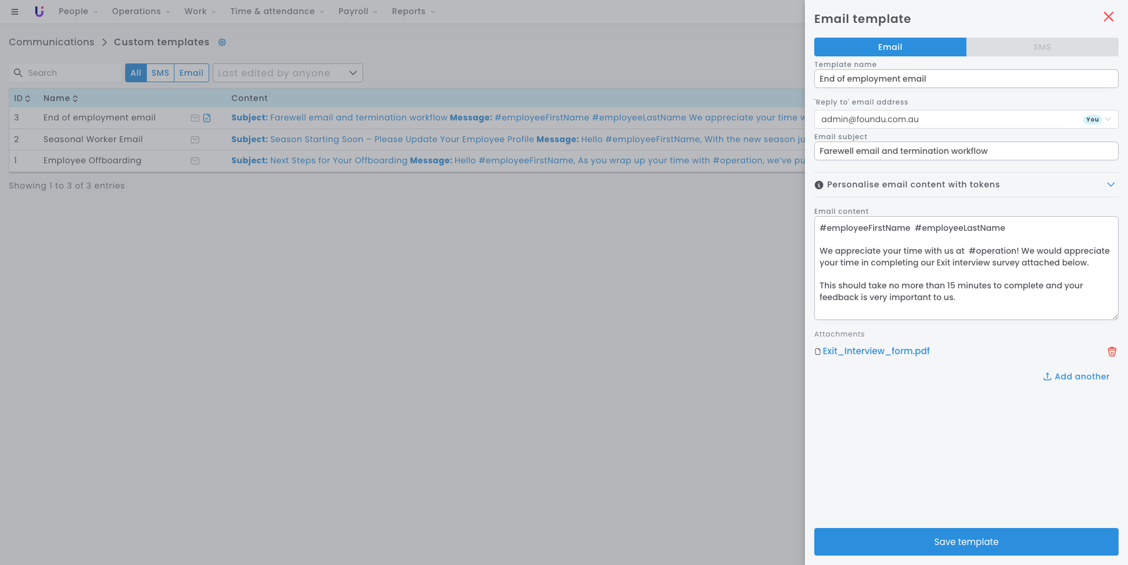The height and width of the screenshot is (565, 1128).
Task: Filter templates by Email
Action: pyautogui.click(x=192, y=73)
